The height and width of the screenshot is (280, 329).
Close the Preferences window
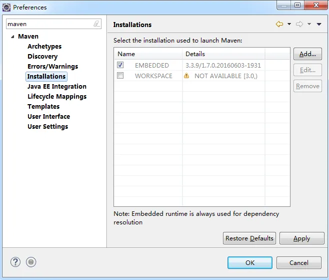click(x=316, y=5)
